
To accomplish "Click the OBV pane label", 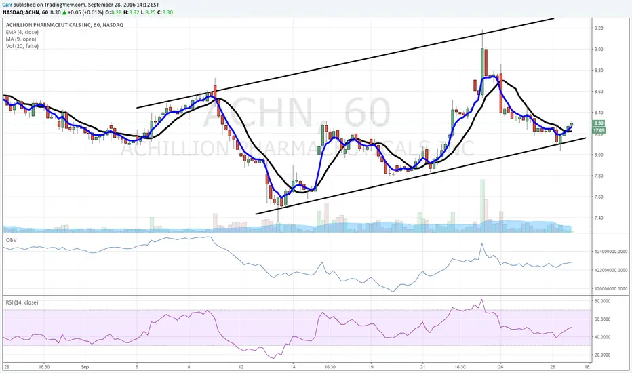I will pos(11,240).
